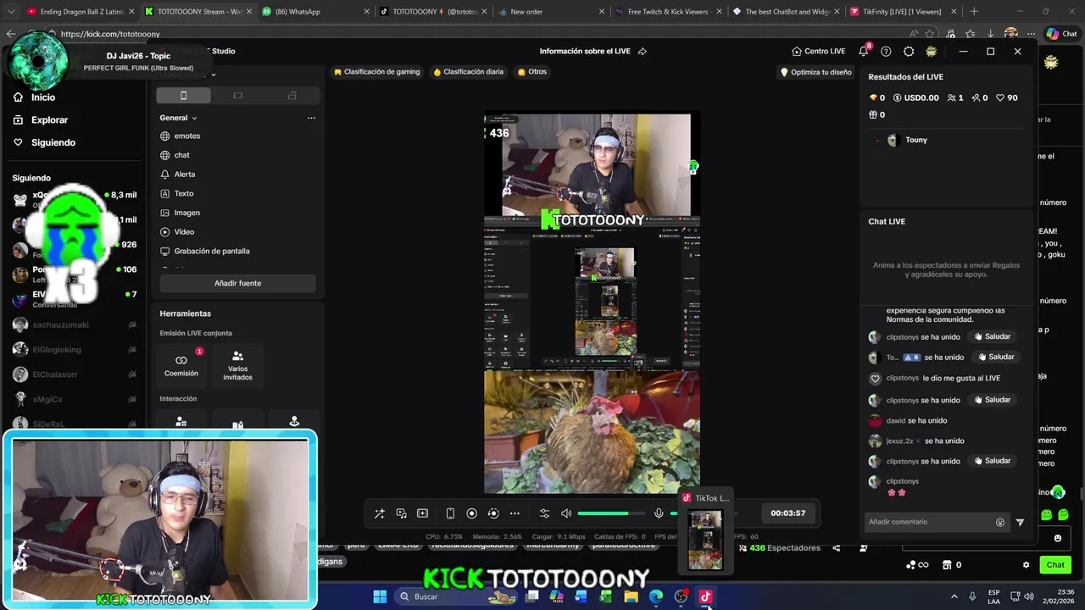Screen dimensions: 1085x610
Task: Open Kick stream settings gear icon
Action: (1026, 565)
